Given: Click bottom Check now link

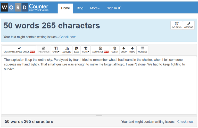Looking at the screenshot, I should [185, 122].
